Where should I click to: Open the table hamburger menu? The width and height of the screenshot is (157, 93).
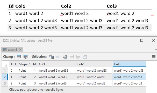tap(154, 57)
